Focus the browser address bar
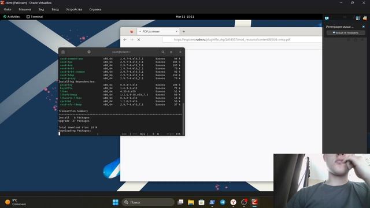Viewport: 370px width, 208px height. [242, 40]
